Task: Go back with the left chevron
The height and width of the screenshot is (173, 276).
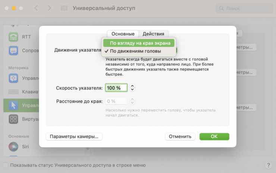Action: (x=36, y=8)
